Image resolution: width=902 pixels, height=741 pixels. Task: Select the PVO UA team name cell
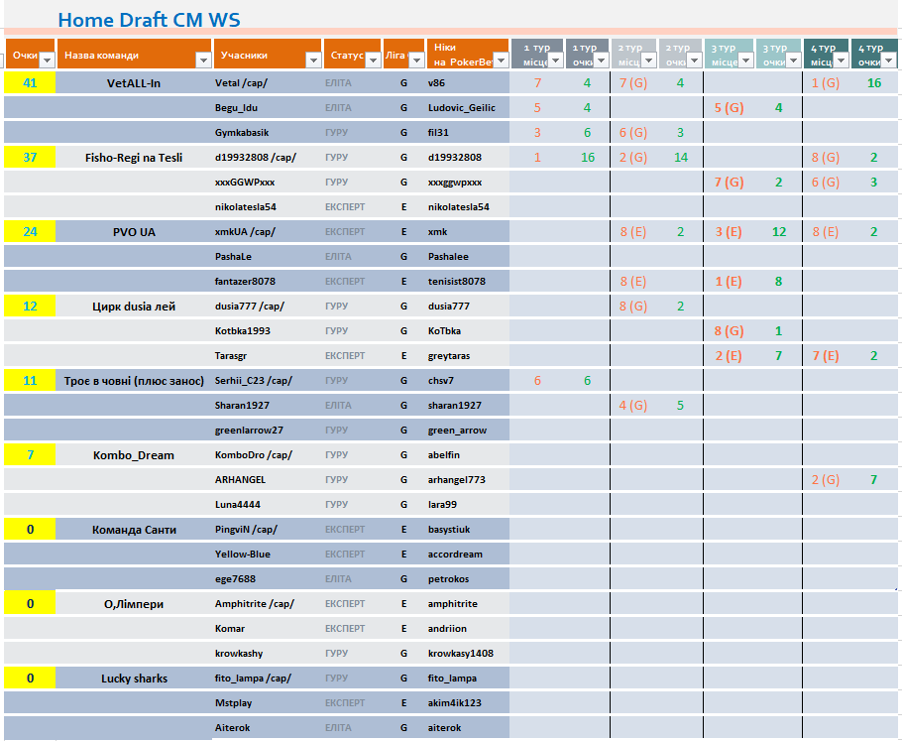[x=134, y=231]
